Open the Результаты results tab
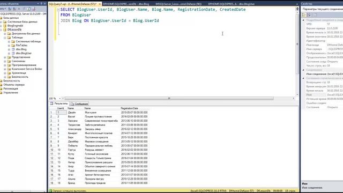The image size is (343, 193). [x=59, y=103]
